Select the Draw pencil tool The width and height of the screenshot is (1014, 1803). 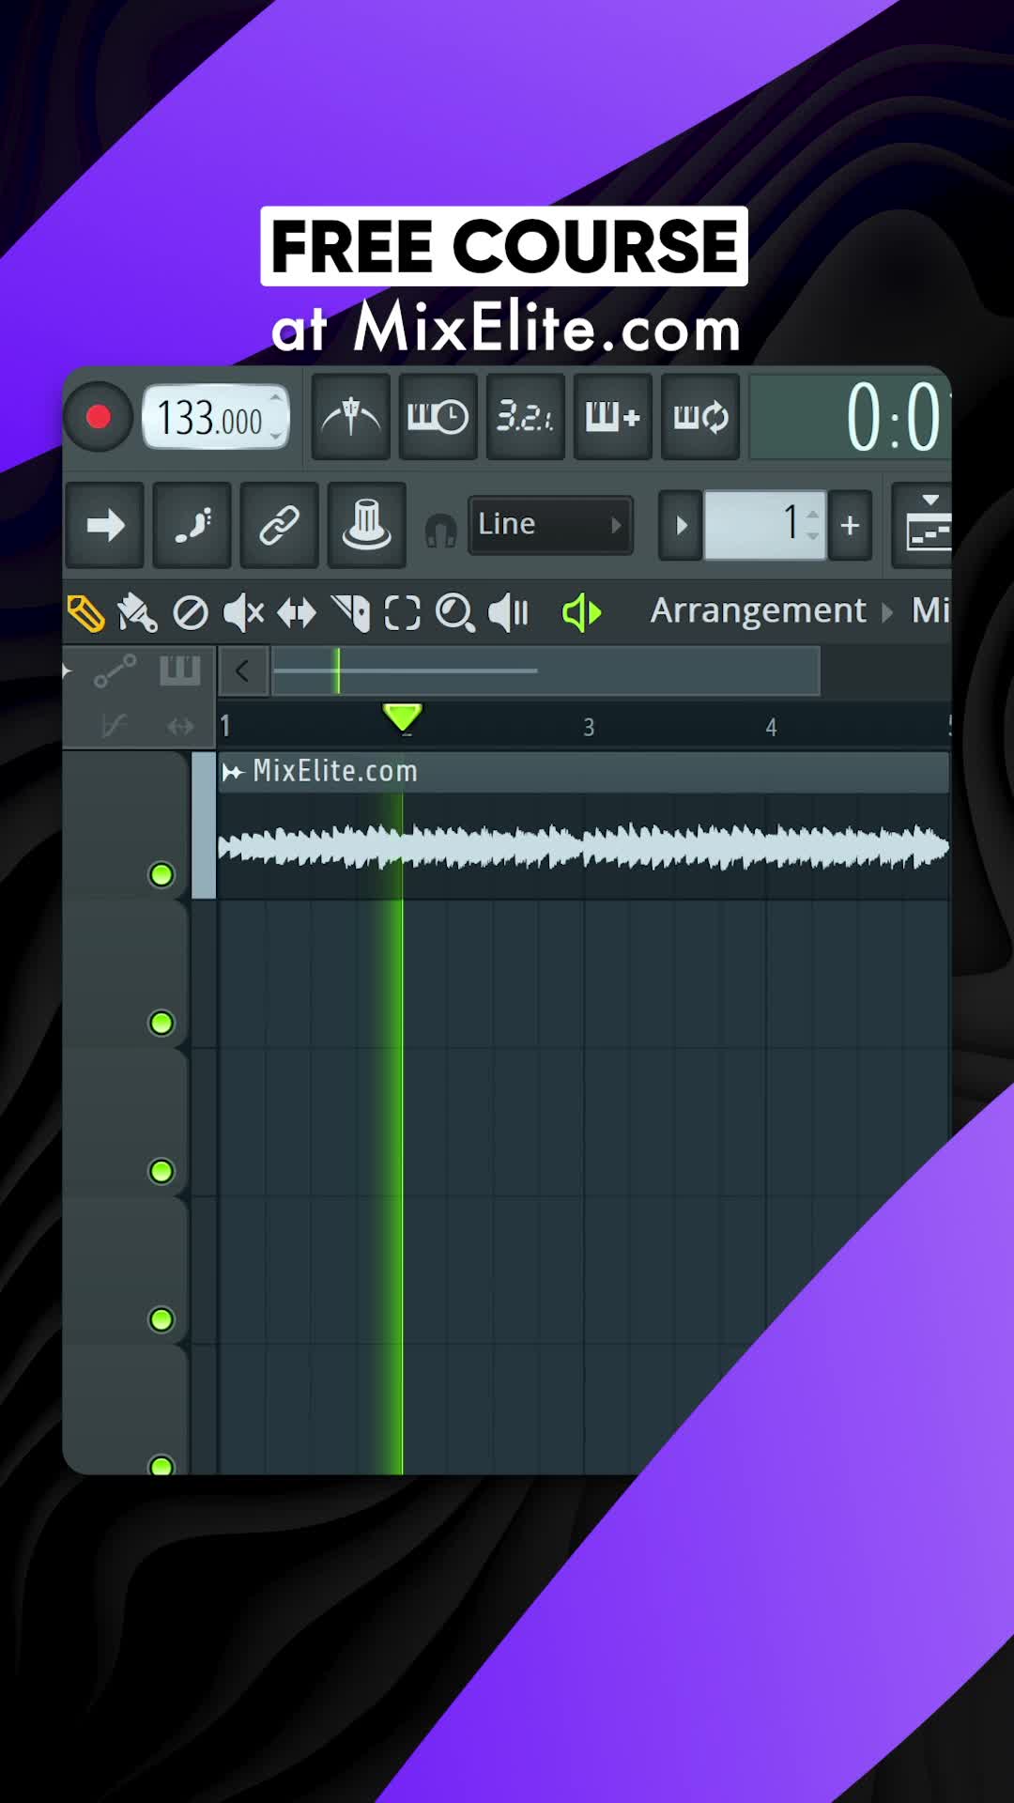[86, 613]
